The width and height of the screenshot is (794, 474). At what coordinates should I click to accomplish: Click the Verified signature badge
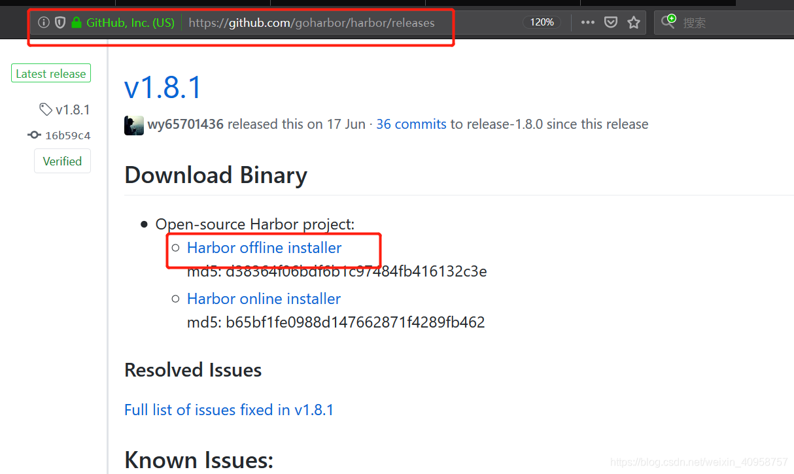pos(62,161)
